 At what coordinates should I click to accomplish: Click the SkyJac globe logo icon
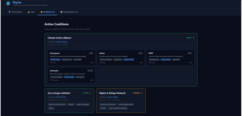click(x=8, y=3)
